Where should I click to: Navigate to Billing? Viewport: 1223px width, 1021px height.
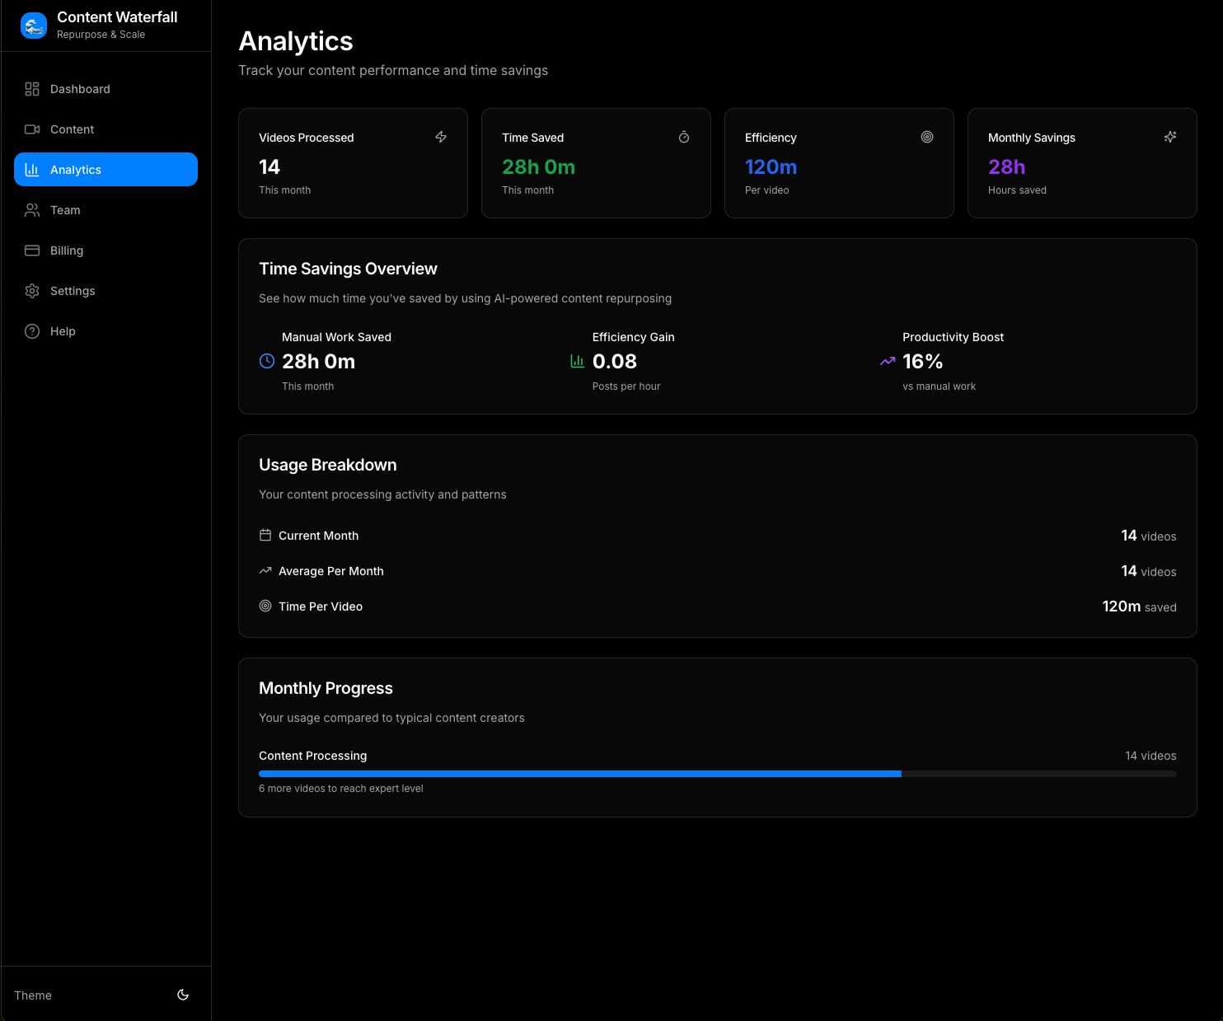(105, 251)
